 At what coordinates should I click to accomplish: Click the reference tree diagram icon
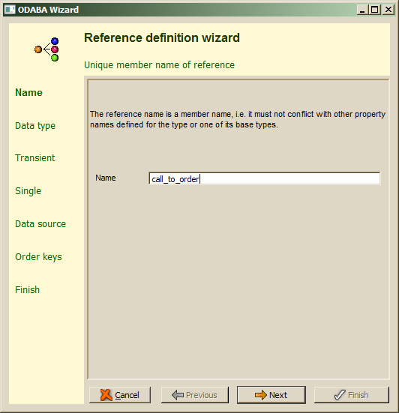coord(46,49)
